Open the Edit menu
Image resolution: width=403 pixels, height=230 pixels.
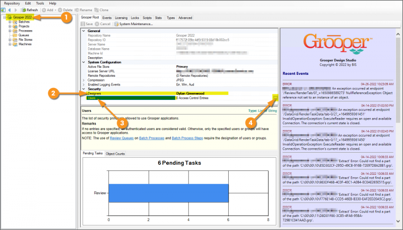28,4
